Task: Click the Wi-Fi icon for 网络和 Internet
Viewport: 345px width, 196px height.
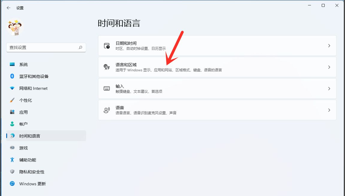Action: 12,88
